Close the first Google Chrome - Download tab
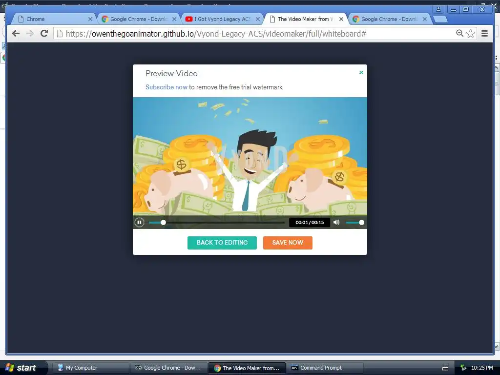Image resolution: width=500 pixels, height=375 pixels. point(174,19)
